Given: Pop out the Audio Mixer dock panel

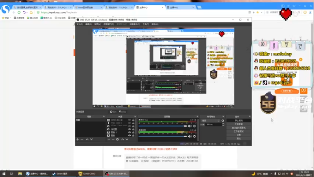Looking at the screenshot, I should click(x=197, y=116).
